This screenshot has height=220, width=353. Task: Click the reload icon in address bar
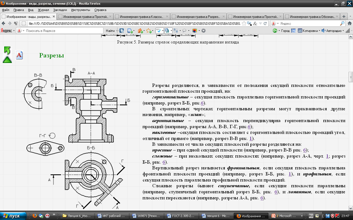pos(266,24)
